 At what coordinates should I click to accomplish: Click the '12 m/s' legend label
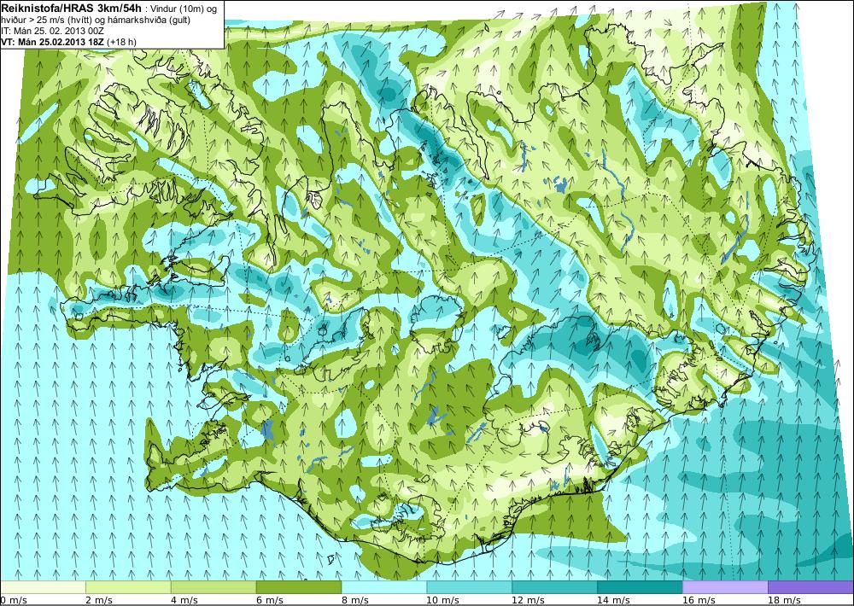[x=528, y=600]
